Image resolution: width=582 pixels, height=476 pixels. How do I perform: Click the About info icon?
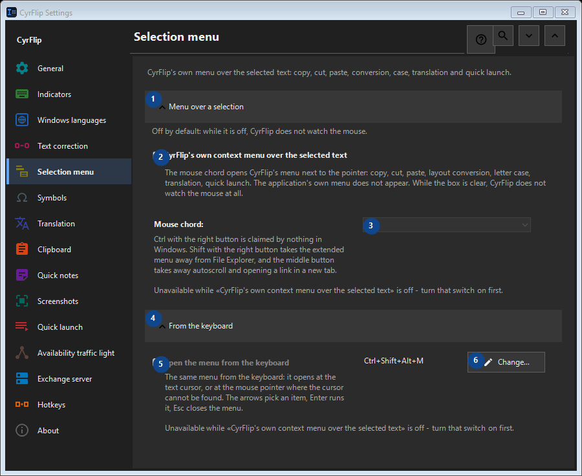[x=22, y=430]
